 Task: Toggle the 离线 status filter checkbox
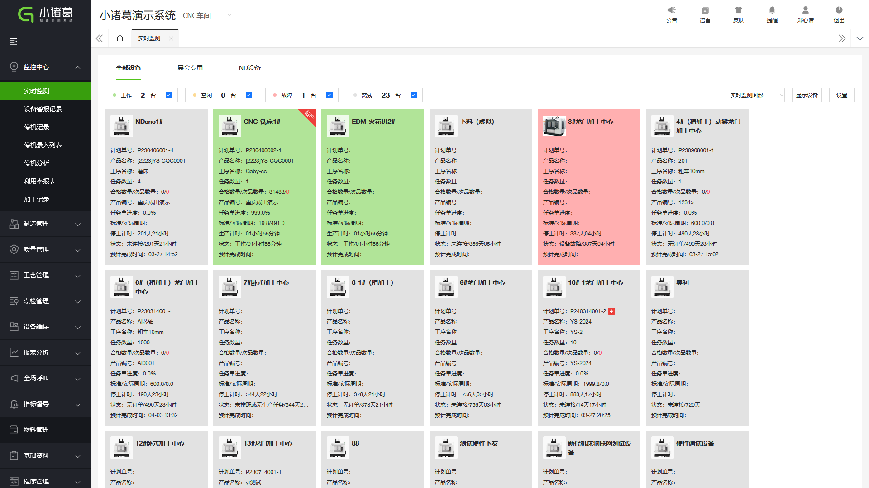click(x=413, y=95)
